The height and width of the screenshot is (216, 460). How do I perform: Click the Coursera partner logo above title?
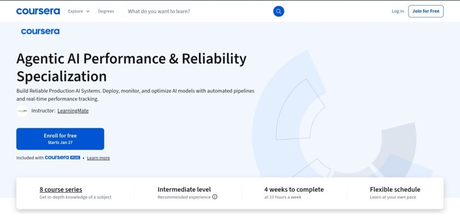pyautogui.click(x=40, y=31)
